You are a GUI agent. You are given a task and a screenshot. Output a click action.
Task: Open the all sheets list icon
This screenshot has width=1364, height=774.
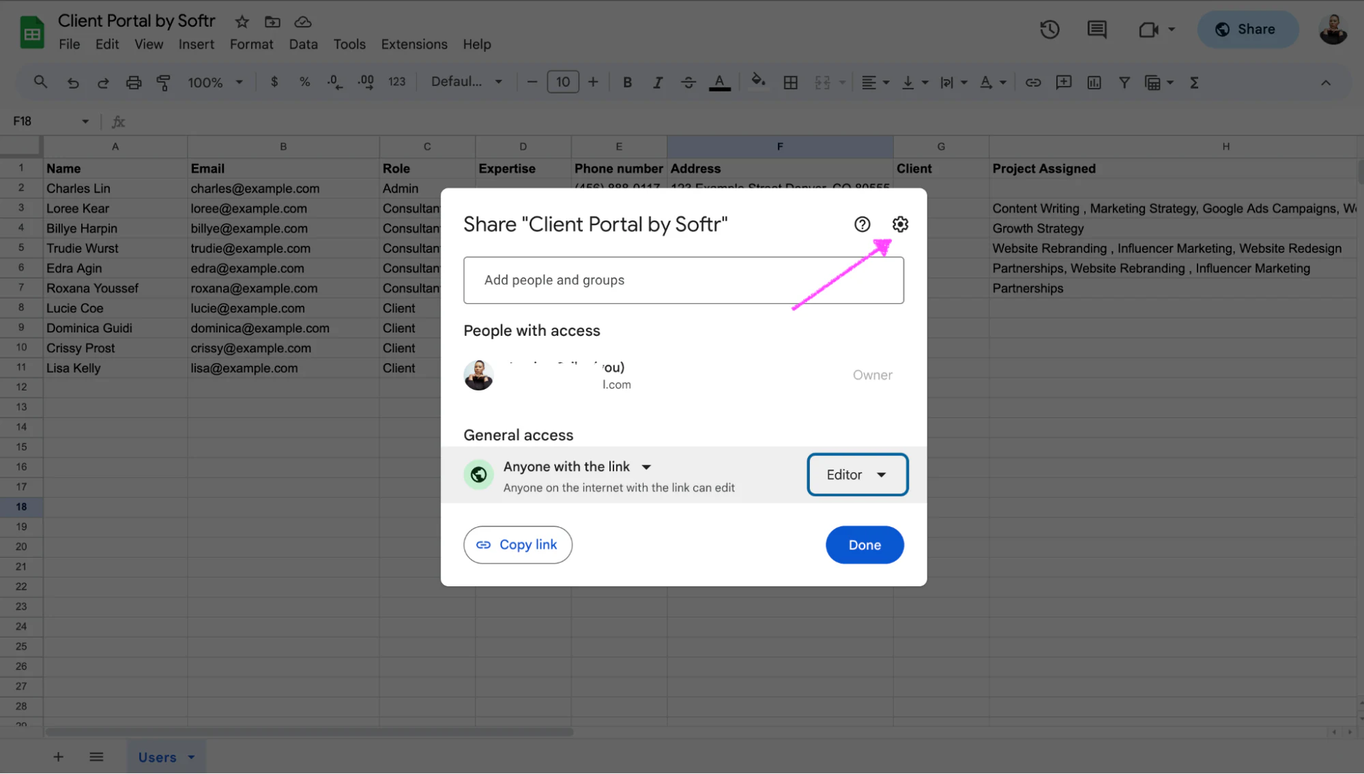coord(96,757)
